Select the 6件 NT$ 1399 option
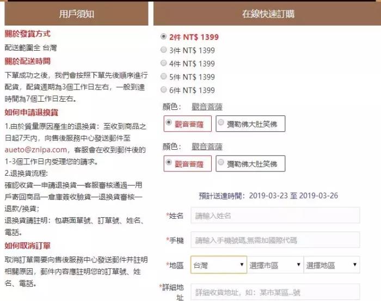 tap(164, 90)
